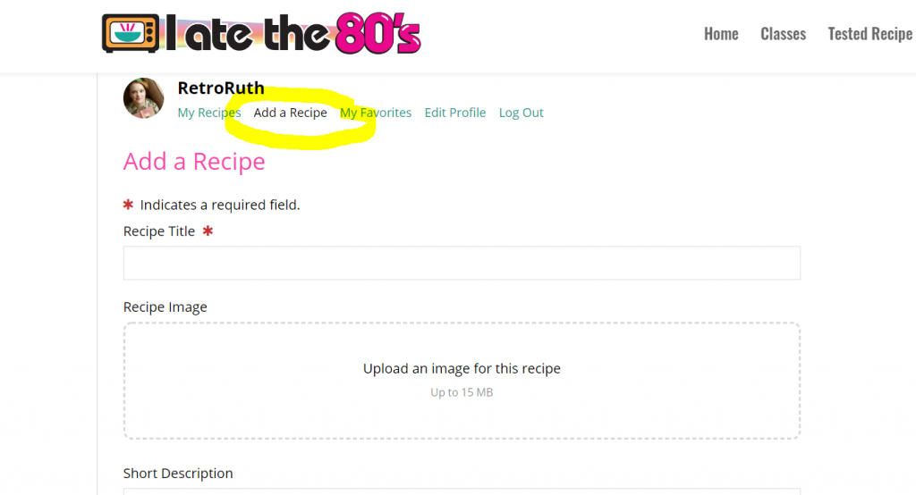
Task: Open the I ate the 80's logo text
Action: click(293, 33)
